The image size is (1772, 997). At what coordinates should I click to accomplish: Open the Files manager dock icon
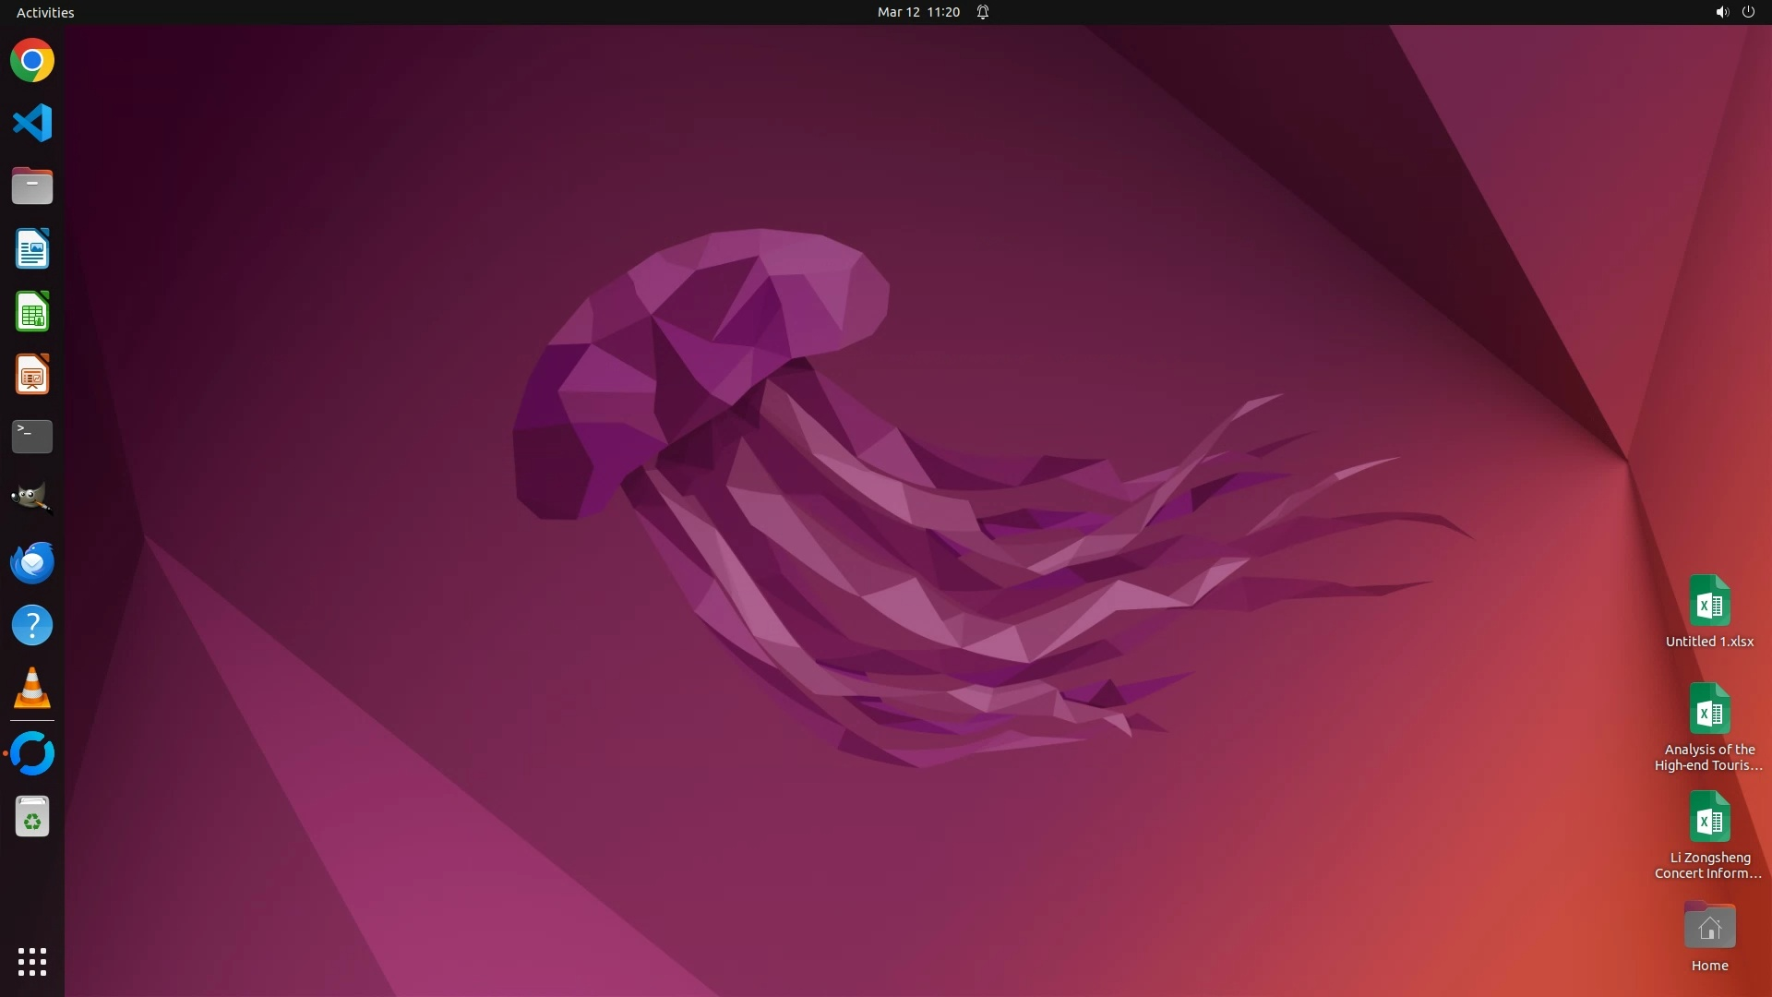pyautogui.click(x=32, y=186)
